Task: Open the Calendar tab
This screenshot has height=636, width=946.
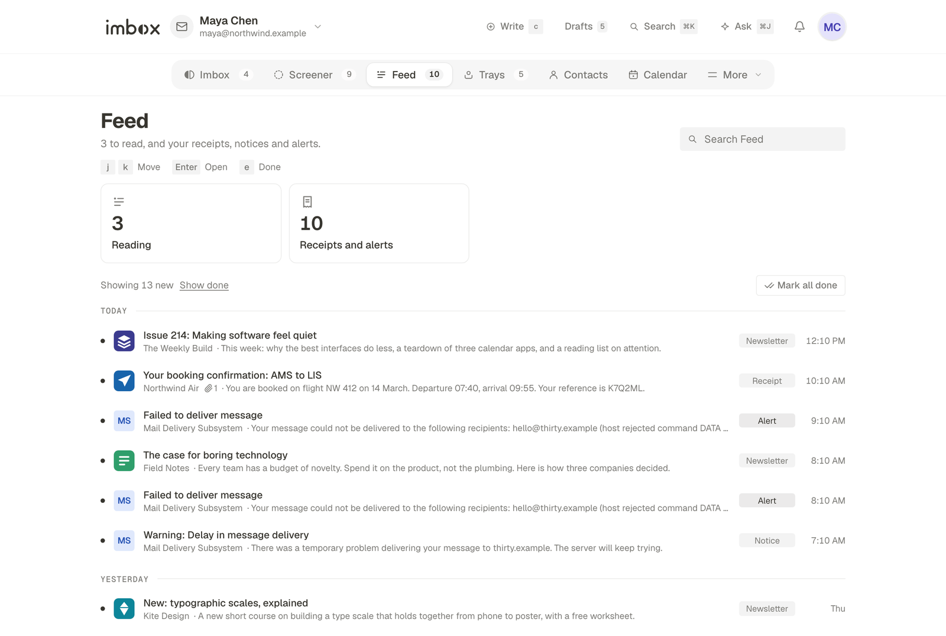Action: [x=657, y=75]
